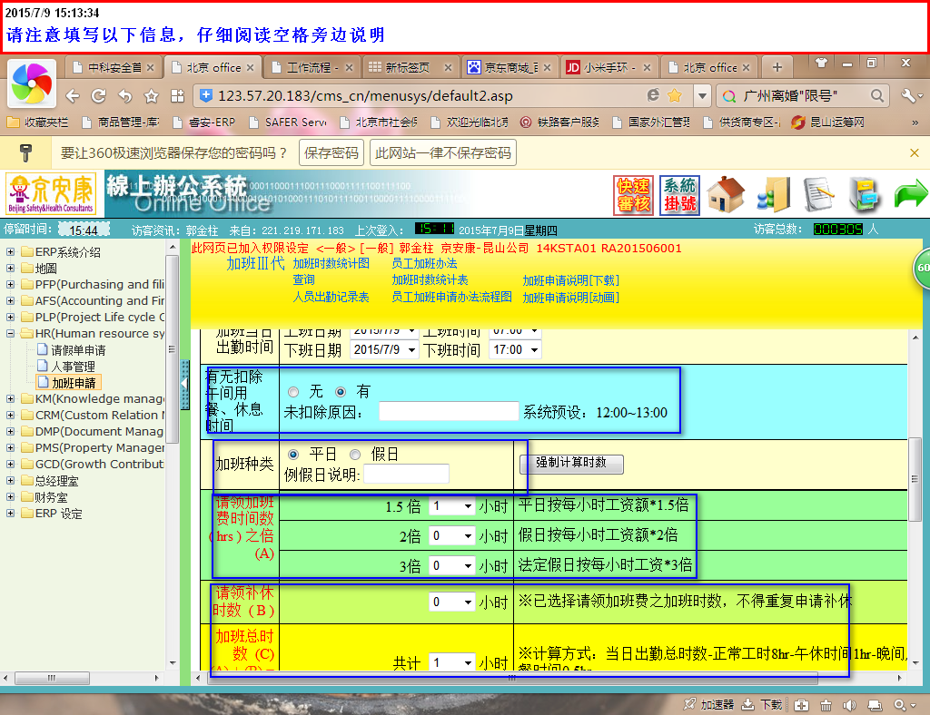Screen dimensions: 930x715
Task: Click the notepad with pencil icon
Action: pyautogui.click(x=819, y=194)
